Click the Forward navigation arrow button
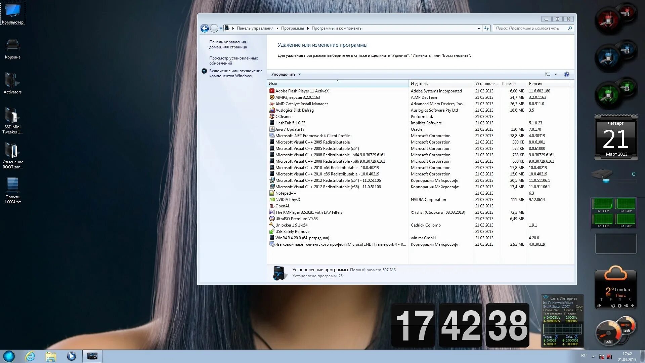This screenshot has height=363, width=645. [x=214, y=28]
